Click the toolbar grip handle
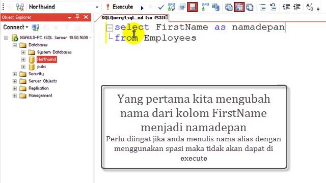 click(x=3, y=7)
